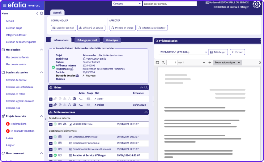Click the Affecter à un utilisateur button
This screenshot has height=162, width=264.
pos(152,28)
